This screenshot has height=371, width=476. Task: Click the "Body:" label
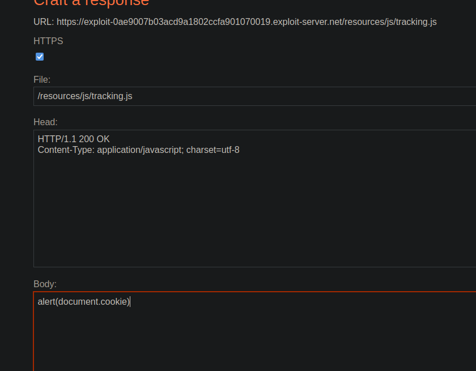(45, 284)
